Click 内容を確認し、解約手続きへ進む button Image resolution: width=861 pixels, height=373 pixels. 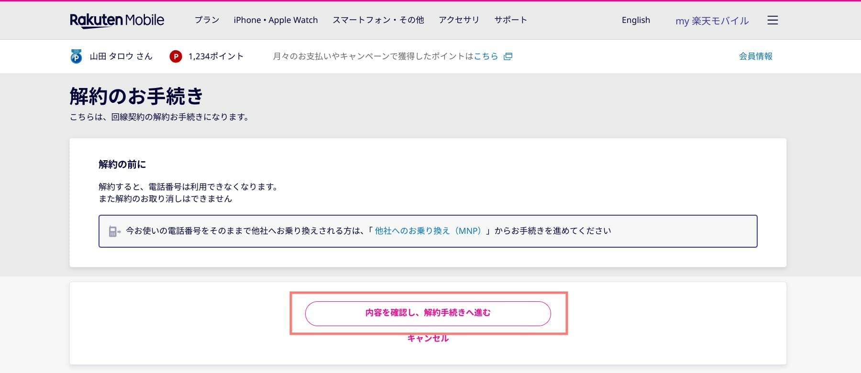click(x=428, y=313)
